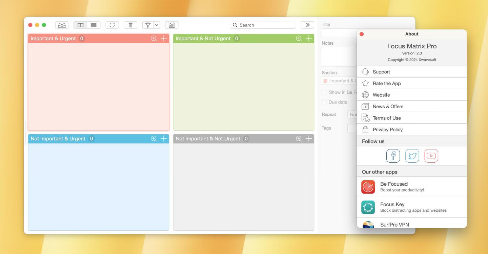This screenshot has width=488, height=254.
Task: Click the trash delete icon
Action: (130, 25)
